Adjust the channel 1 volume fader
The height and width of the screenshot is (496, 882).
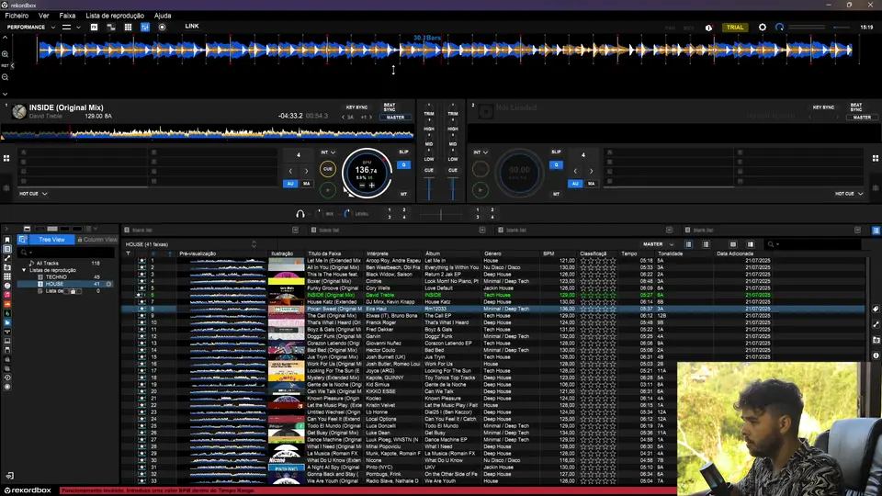coord(429,189)
